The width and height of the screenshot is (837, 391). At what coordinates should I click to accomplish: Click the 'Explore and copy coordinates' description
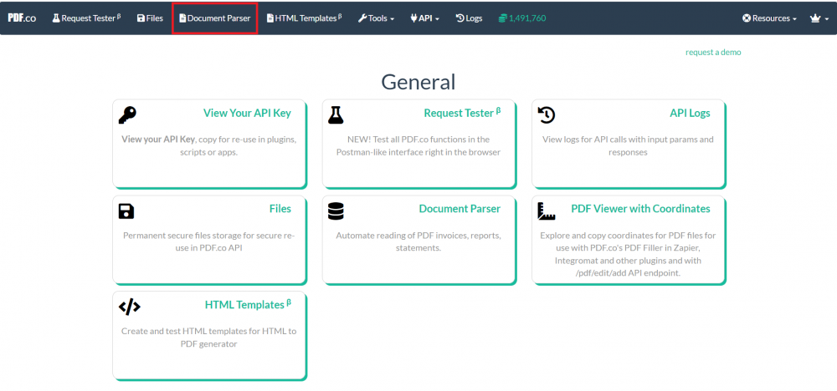pyautogui.click(x=628, y=254)
